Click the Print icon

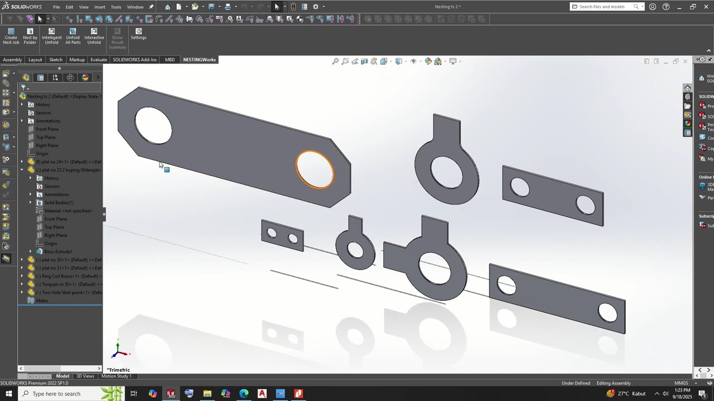coord(228,7)
